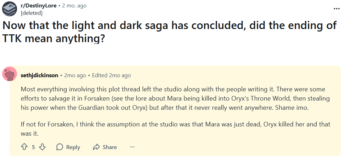
Task: Click the post's "2 mo. ago" timestamp
Action: 74,6
